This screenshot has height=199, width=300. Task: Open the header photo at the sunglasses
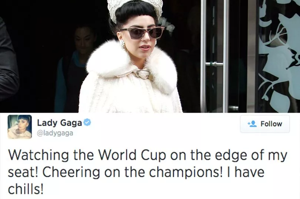coord(142,33)
